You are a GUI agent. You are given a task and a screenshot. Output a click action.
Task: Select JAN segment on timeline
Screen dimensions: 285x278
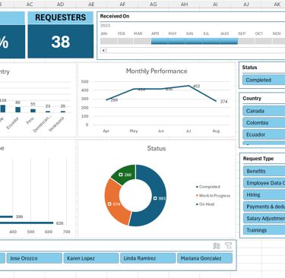pyautogui.click(x=109, y=41)
